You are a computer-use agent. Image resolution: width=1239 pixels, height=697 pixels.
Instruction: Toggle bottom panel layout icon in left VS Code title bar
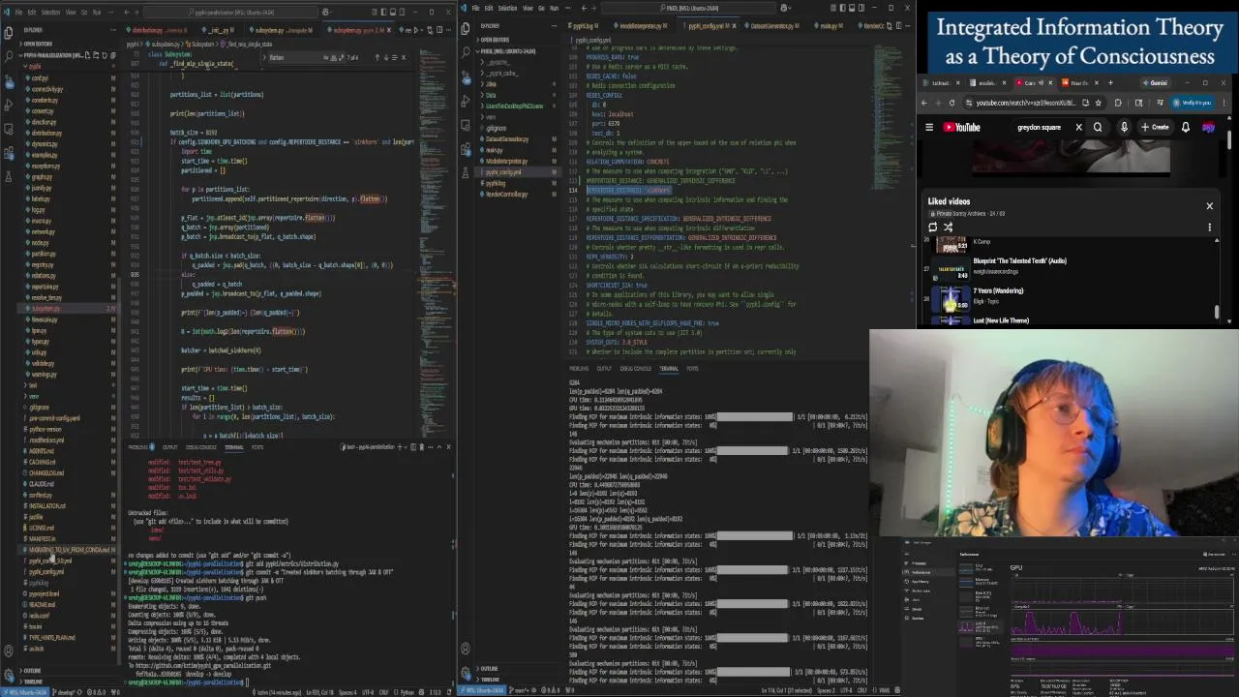coord(392,12)
